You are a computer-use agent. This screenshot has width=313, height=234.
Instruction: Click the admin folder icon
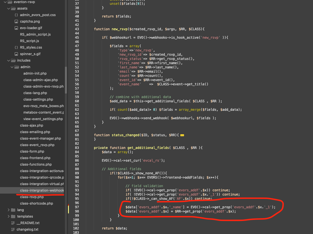tap(17, 67)
